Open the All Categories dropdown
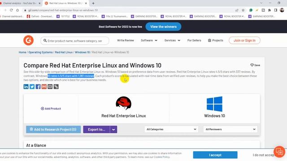Screen dimensions: 287x161 171,129
